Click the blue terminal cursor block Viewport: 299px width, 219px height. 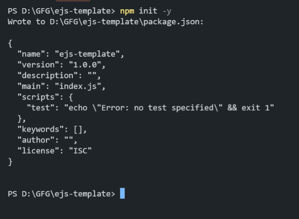click(122, 193)
